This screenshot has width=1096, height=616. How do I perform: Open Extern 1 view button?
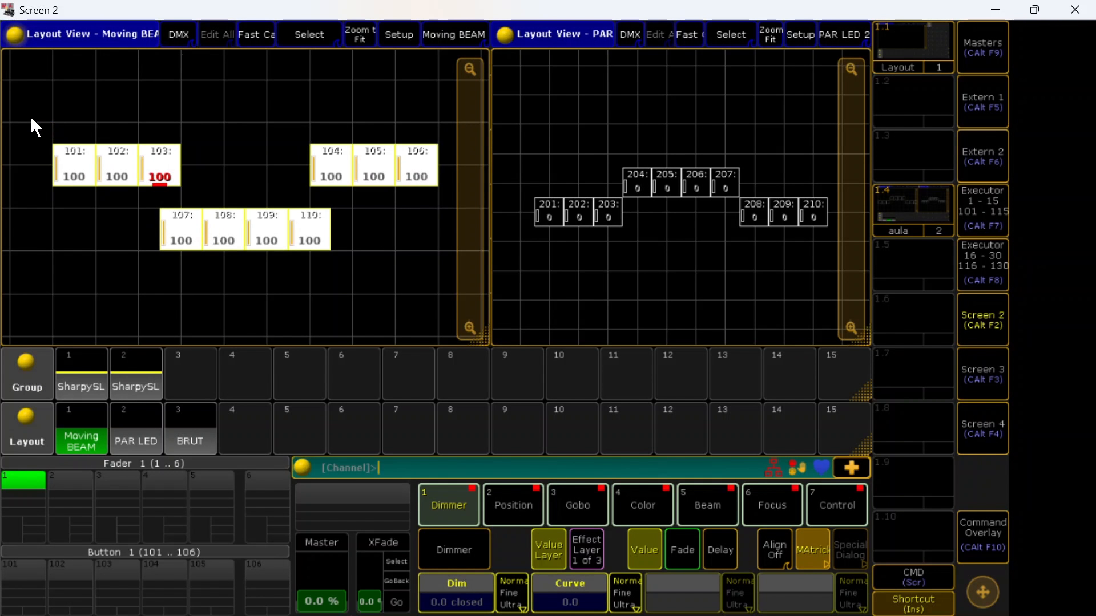tap(982, 102)
